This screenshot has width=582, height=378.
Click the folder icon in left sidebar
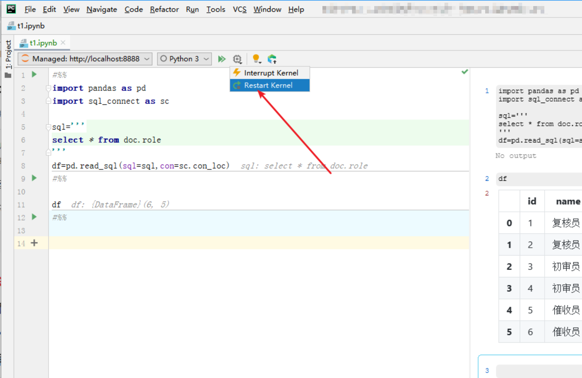[8, 75]
